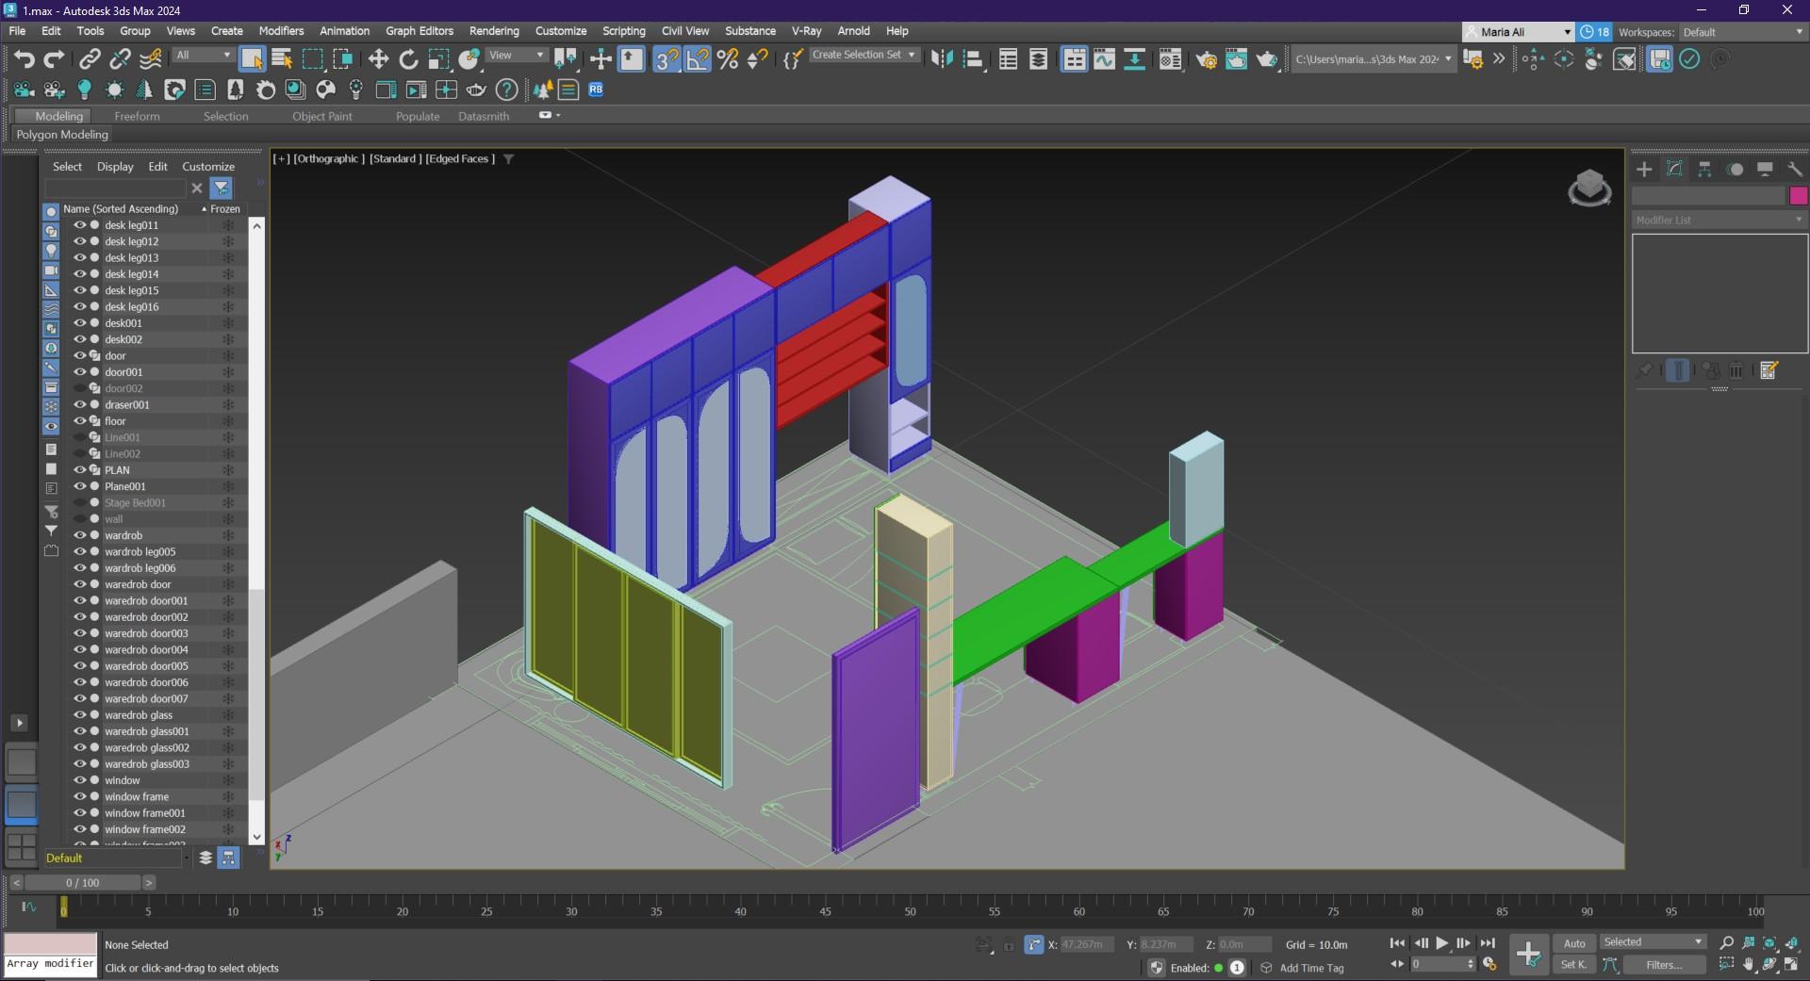Go to the start frame

pos(1397,942)
